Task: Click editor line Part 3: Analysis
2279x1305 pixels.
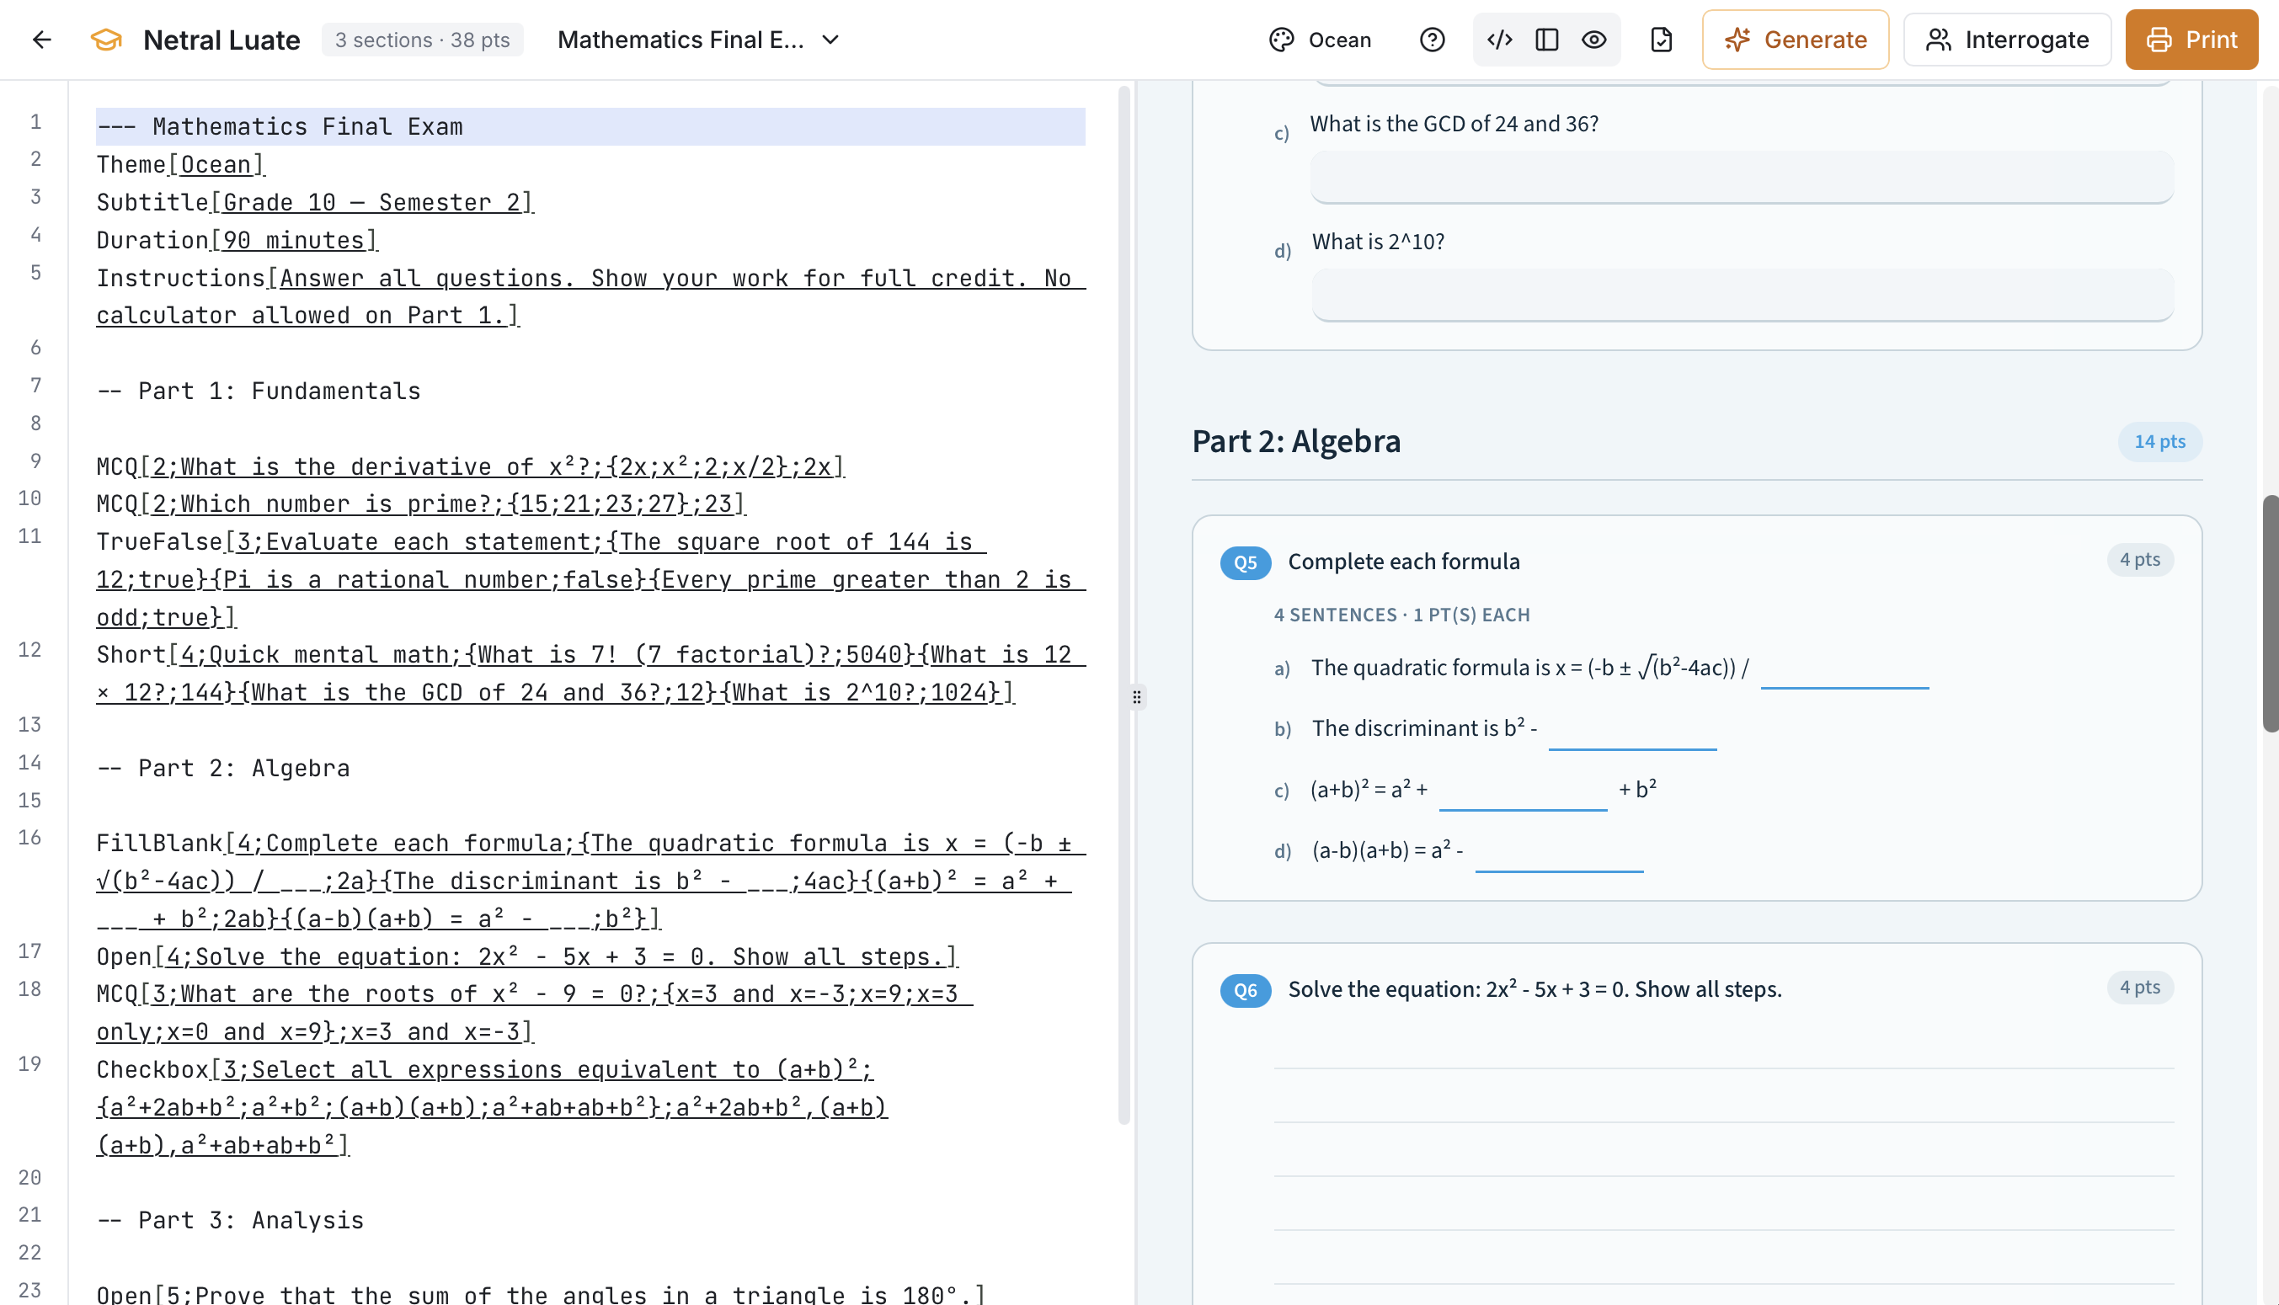Action: point(230,1220)
